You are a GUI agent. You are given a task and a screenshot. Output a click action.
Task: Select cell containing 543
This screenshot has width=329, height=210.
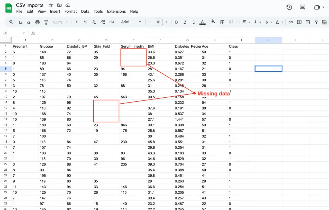coord(133,97)
